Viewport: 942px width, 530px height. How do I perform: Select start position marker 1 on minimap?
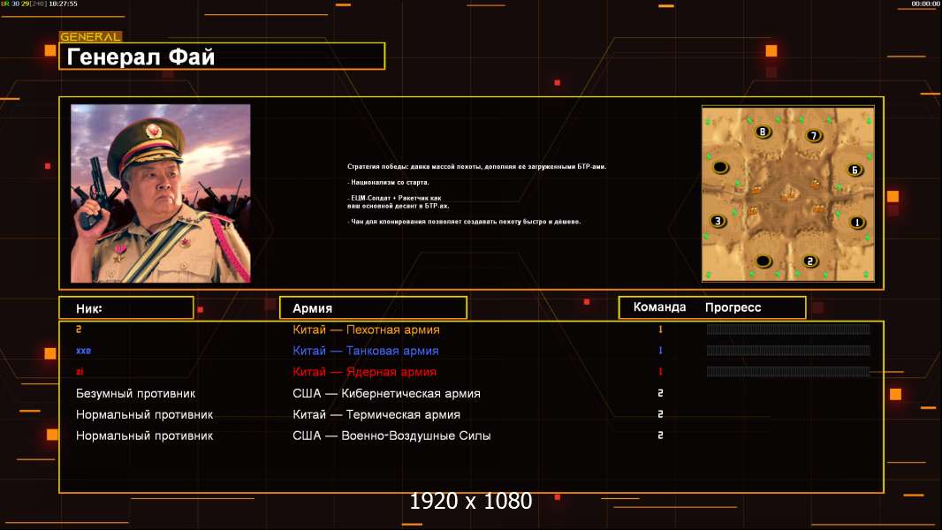tap(857, 223)
